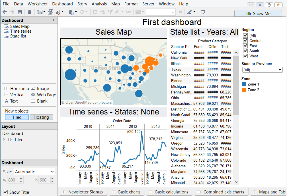Image resolution: width=287 pixels, height=196 pixels.
Task: Select the Text object
Action: (x=11, y=101)
